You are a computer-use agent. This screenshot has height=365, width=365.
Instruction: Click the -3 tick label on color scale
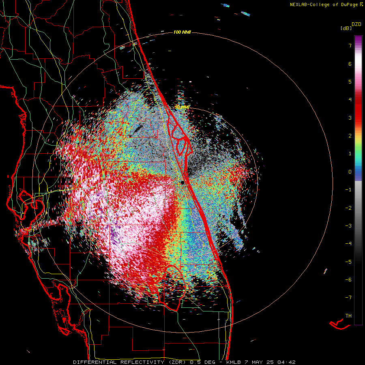(x=348, y=226)
